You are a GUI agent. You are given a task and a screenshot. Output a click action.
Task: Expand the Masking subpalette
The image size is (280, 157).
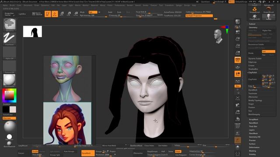click(x=252, y=151)
